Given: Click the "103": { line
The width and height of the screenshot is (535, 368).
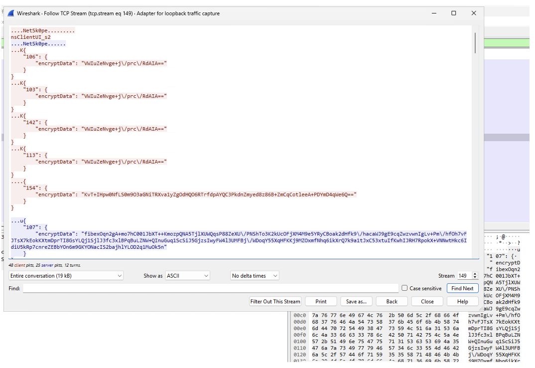Looking at the screenshot, I should 35,90.
